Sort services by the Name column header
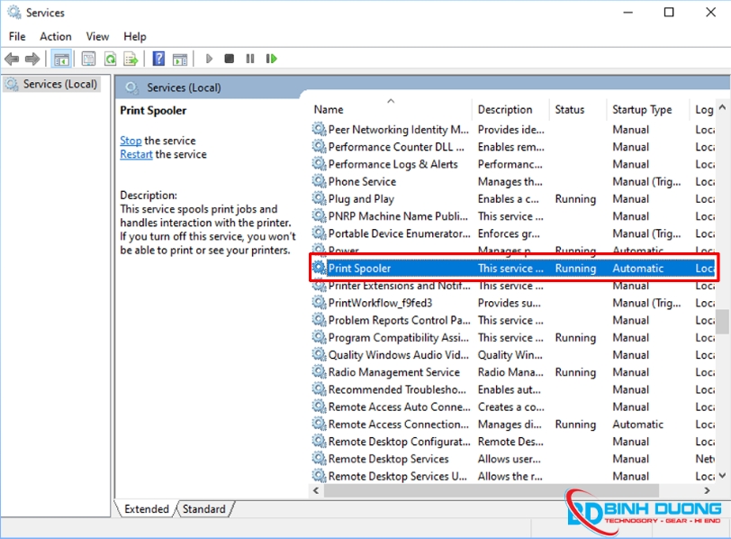Screen dimensions: 731x539 tap(329, 110)
